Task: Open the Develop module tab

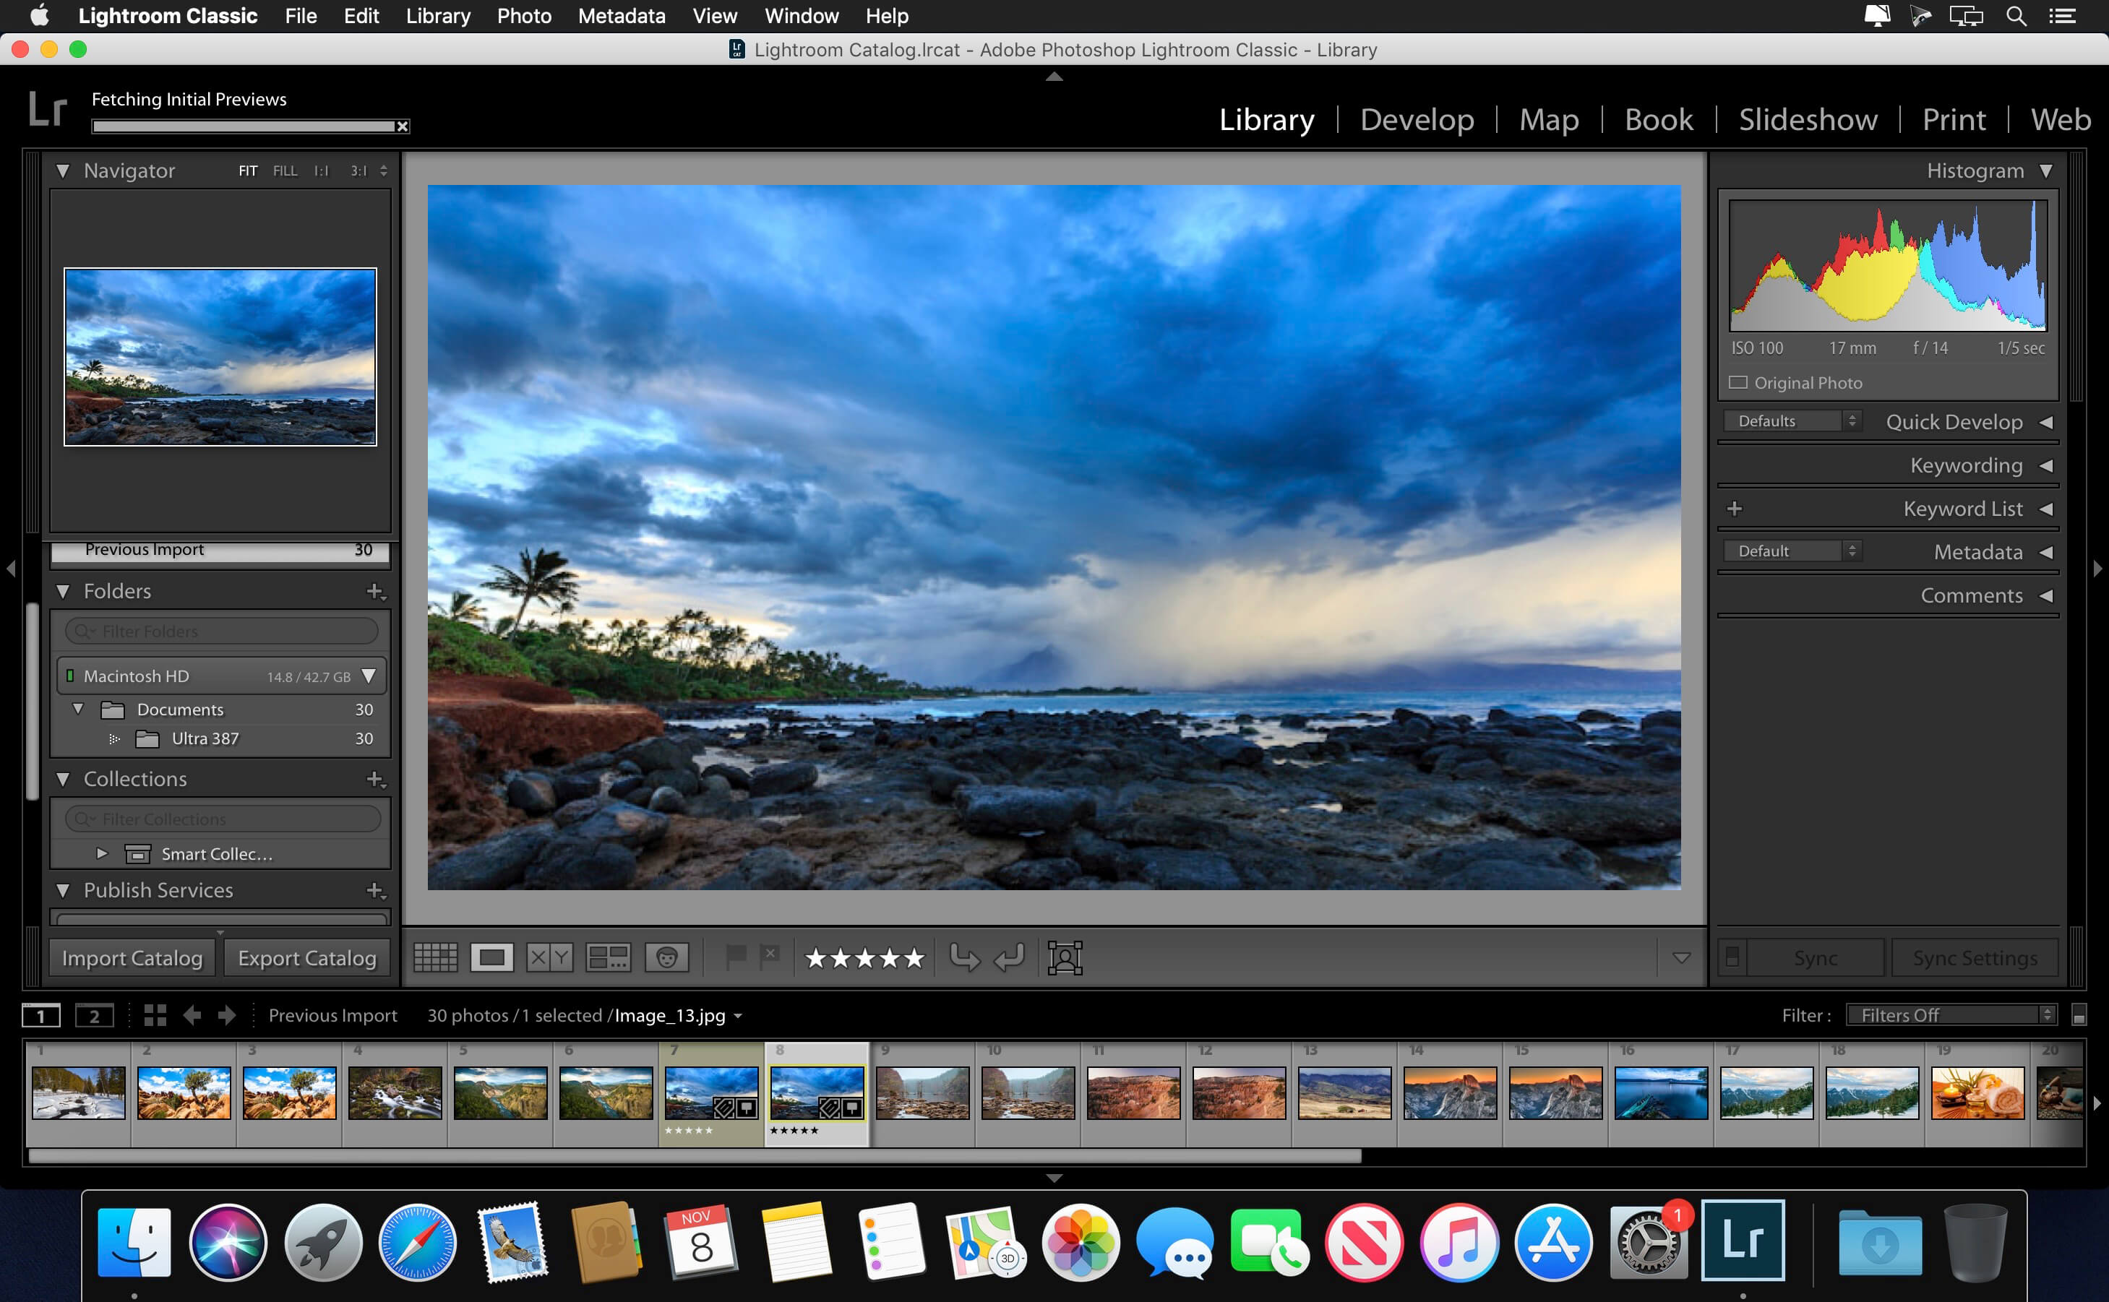Action: [x=1414, y=119]
